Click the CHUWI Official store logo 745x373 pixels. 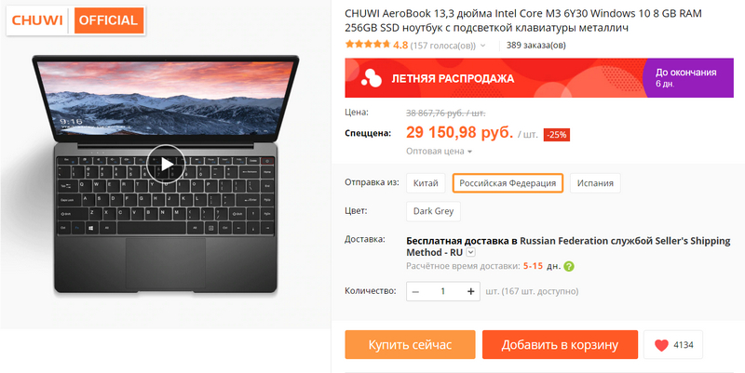pos(76,20)
